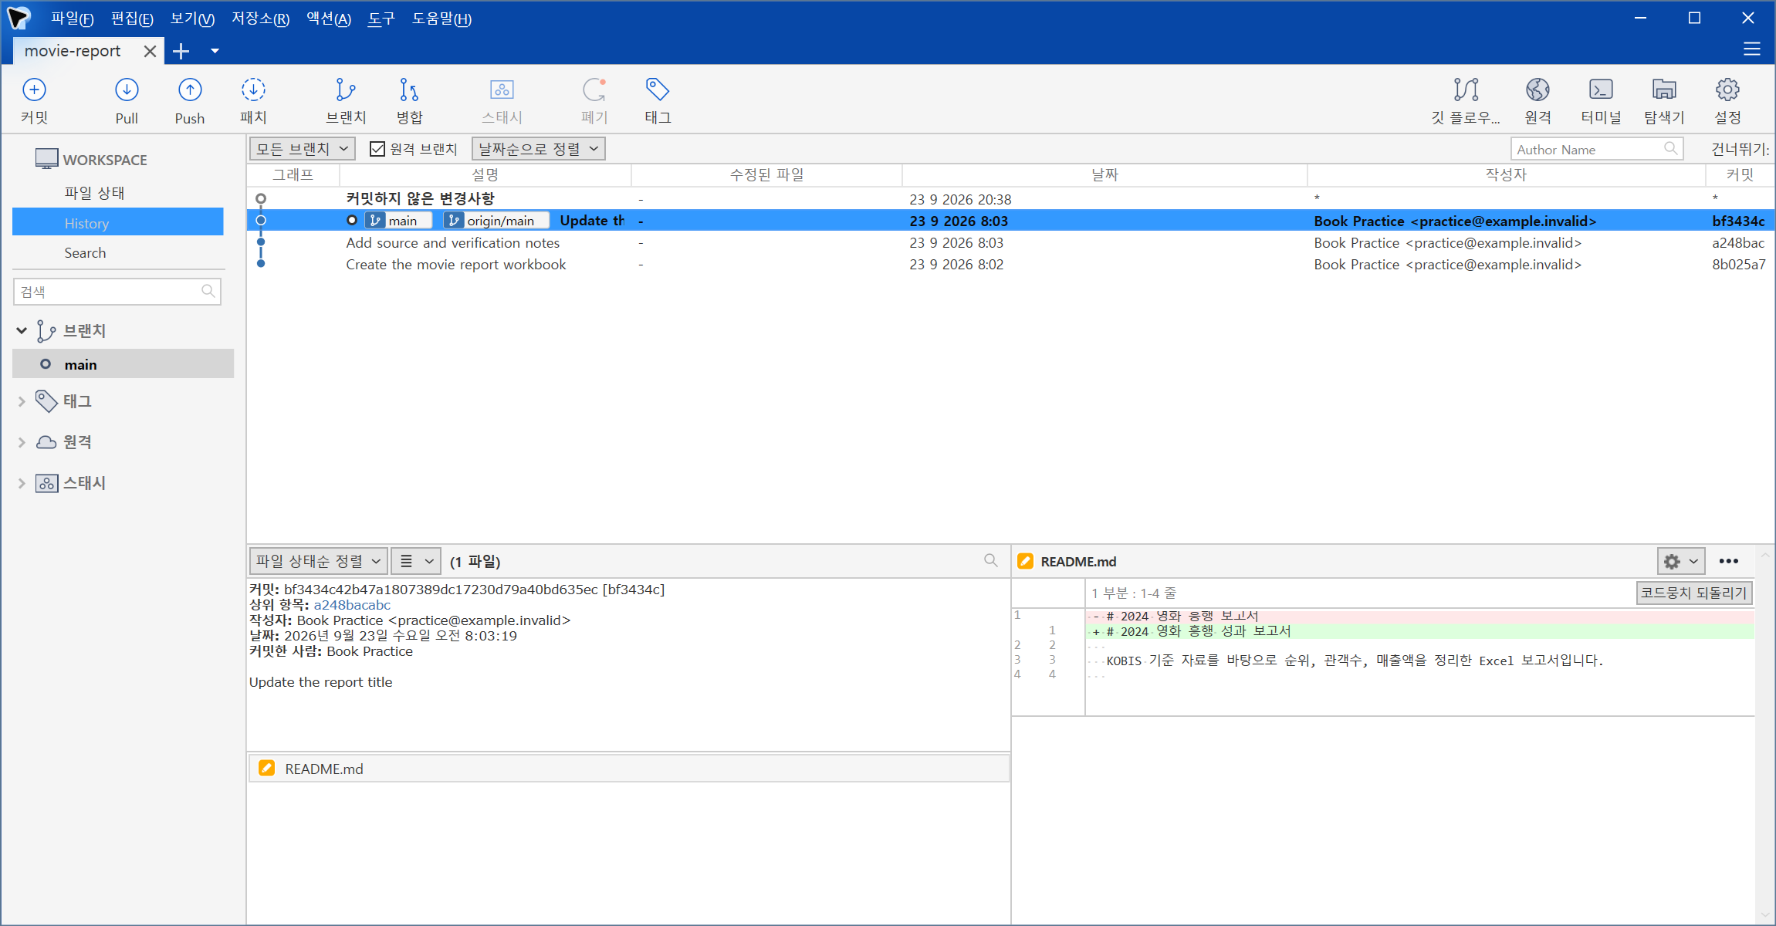
Task: Open the Tools (도구) menu
Action: 381,19
